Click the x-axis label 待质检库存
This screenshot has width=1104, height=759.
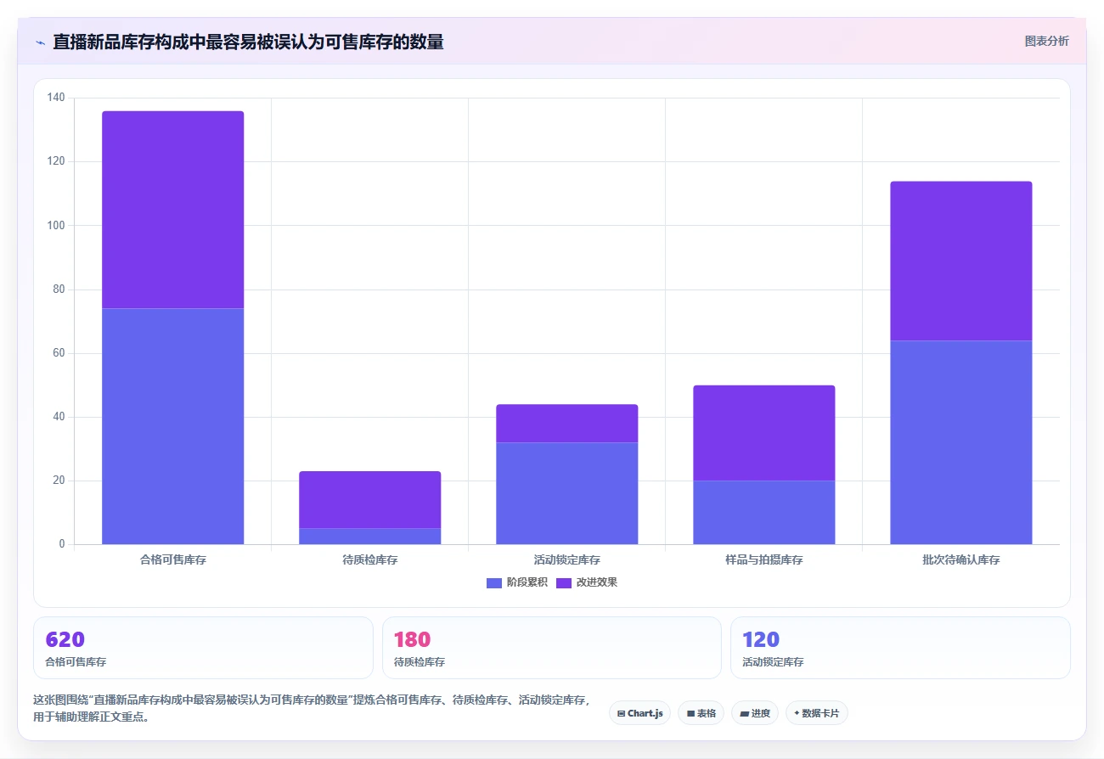(x=369, y=560)
